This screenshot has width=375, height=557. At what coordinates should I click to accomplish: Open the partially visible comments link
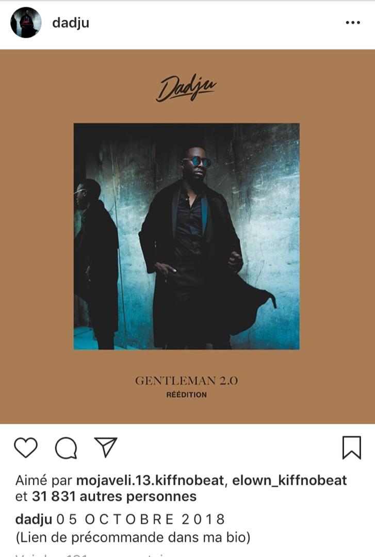91,554
